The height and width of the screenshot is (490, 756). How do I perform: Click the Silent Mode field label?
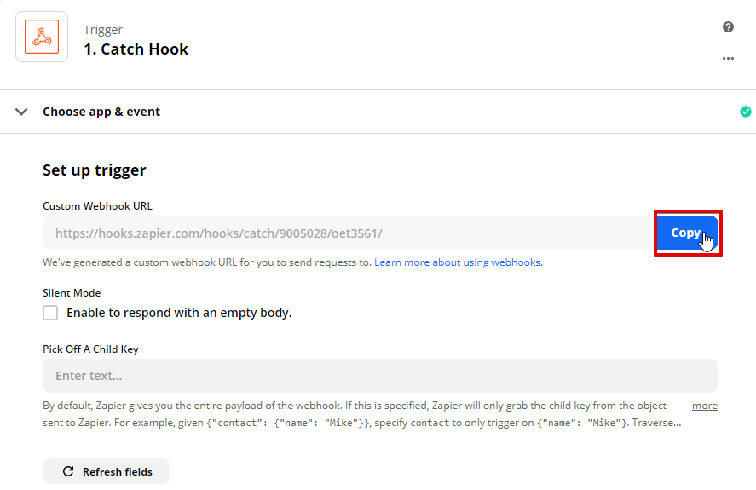pyautogui.click(x=72, y=293)
